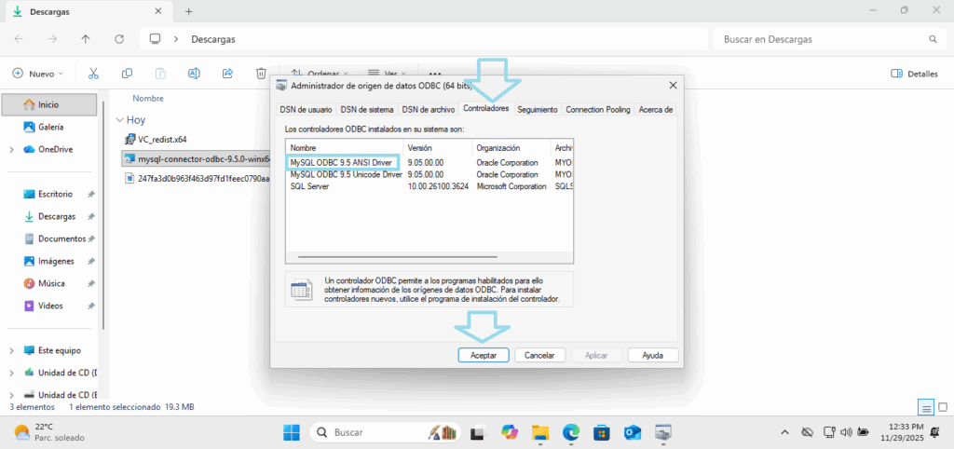
Task: Click the volume speaker tray icon
Action: tap(846, 432)
